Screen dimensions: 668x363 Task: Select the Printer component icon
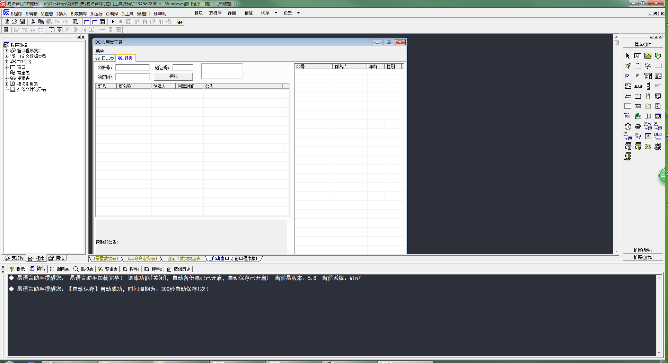638,126
